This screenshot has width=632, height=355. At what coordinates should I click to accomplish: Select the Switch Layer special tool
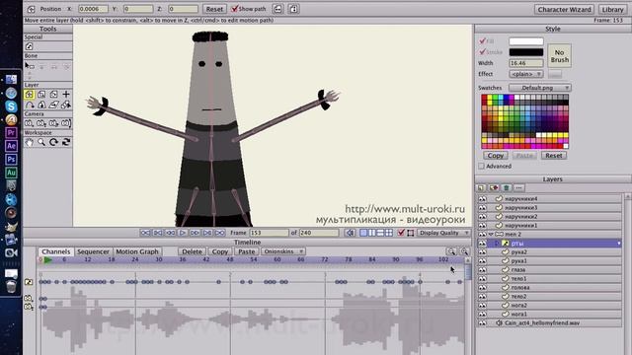coord(29,46)
